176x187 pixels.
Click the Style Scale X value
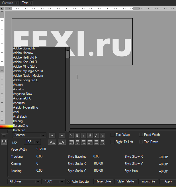[x=98, y=163]
